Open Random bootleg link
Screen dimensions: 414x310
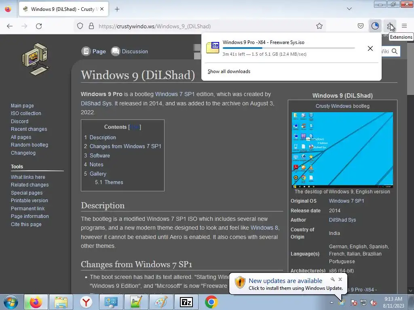pos(29,145)
